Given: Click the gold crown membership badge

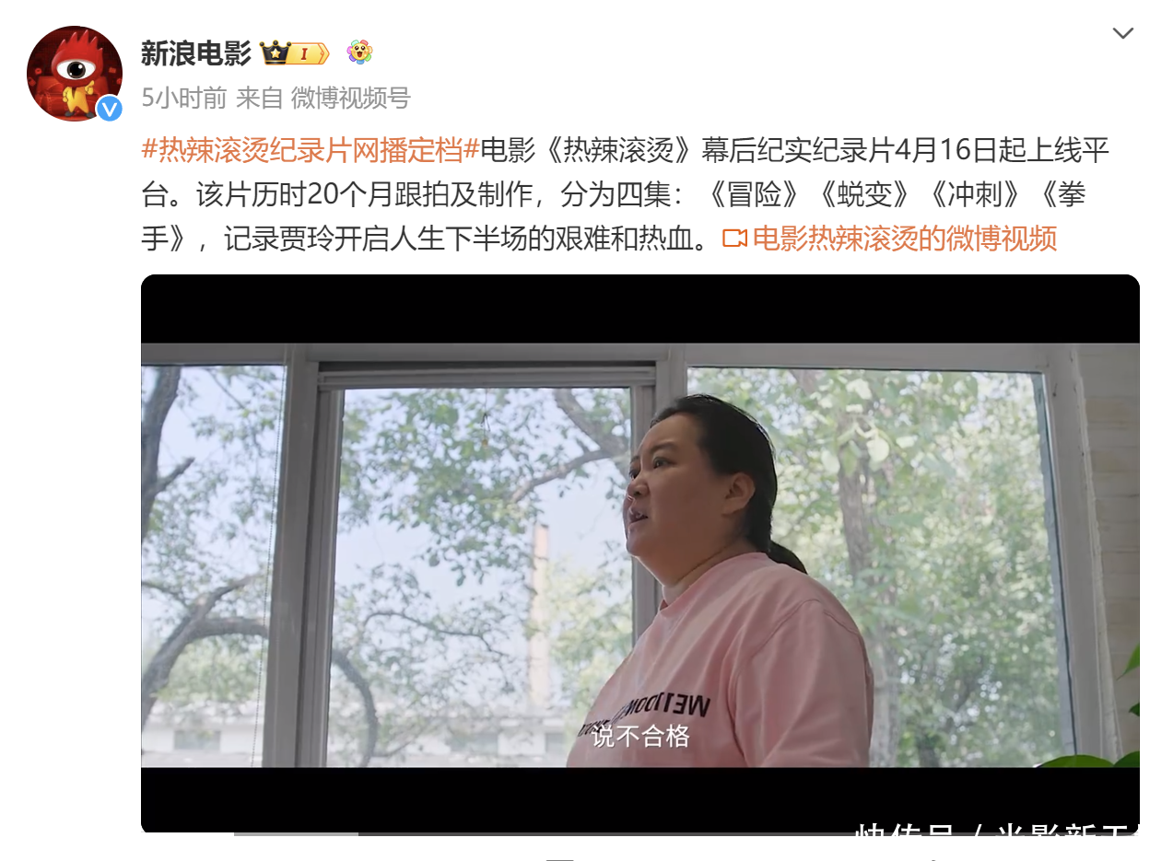Looking at the screenshot, I should [295, 53].
